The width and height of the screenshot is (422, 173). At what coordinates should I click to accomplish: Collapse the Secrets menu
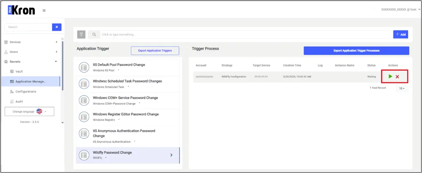click(31, 62)
